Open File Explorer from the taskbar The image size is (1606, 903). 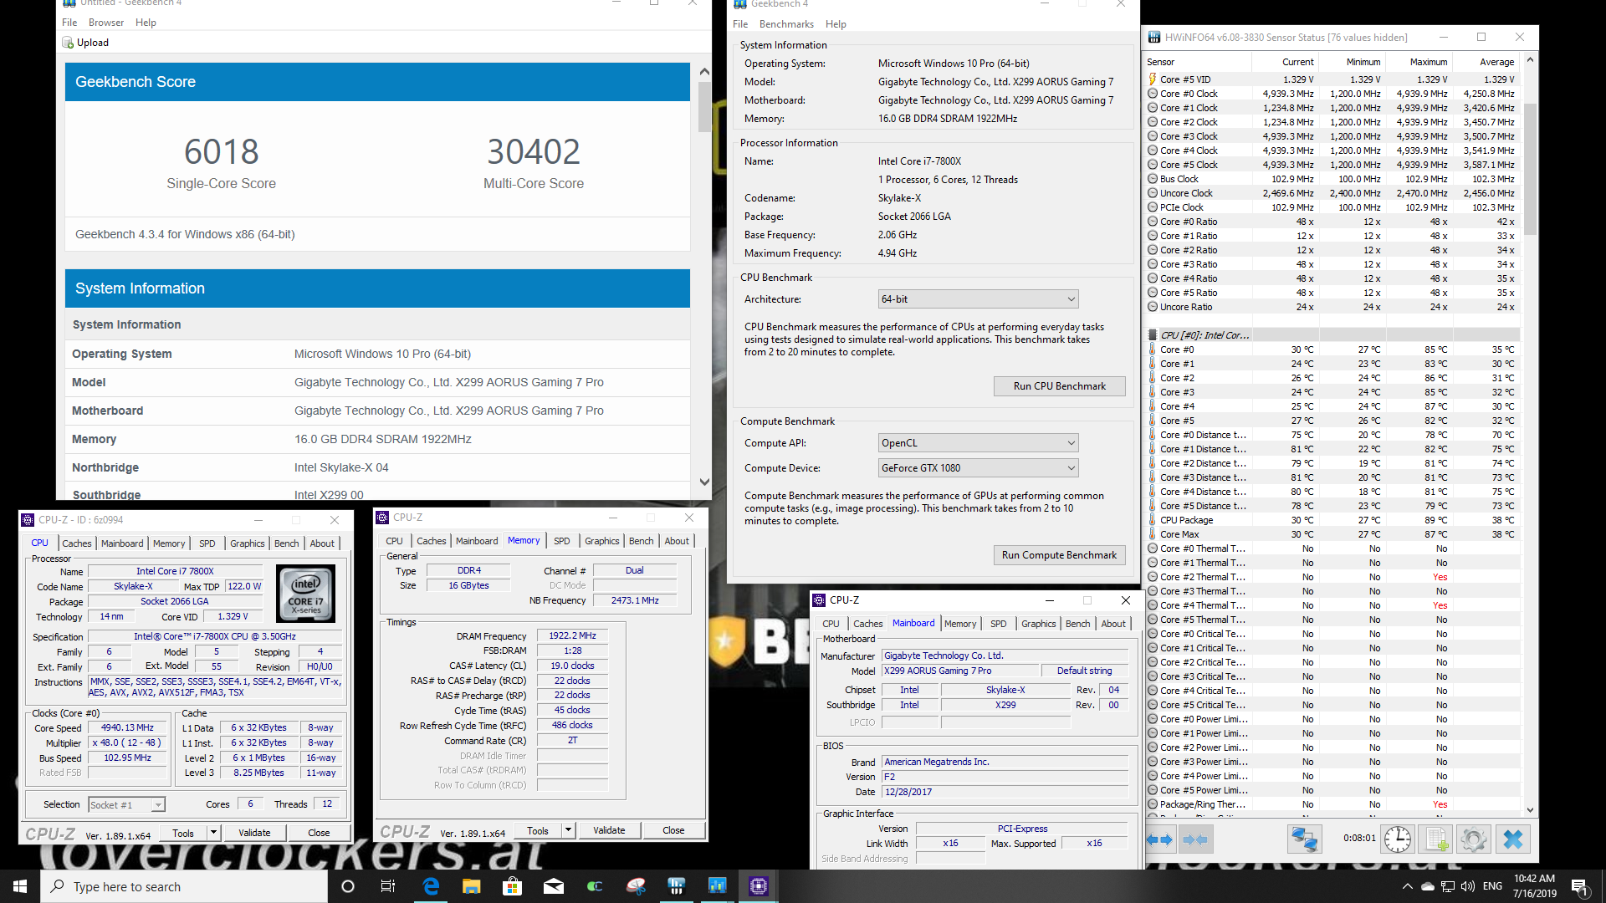(472, 886)
